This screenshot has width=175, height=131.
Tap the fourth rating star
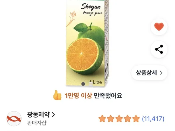point(127,119)
